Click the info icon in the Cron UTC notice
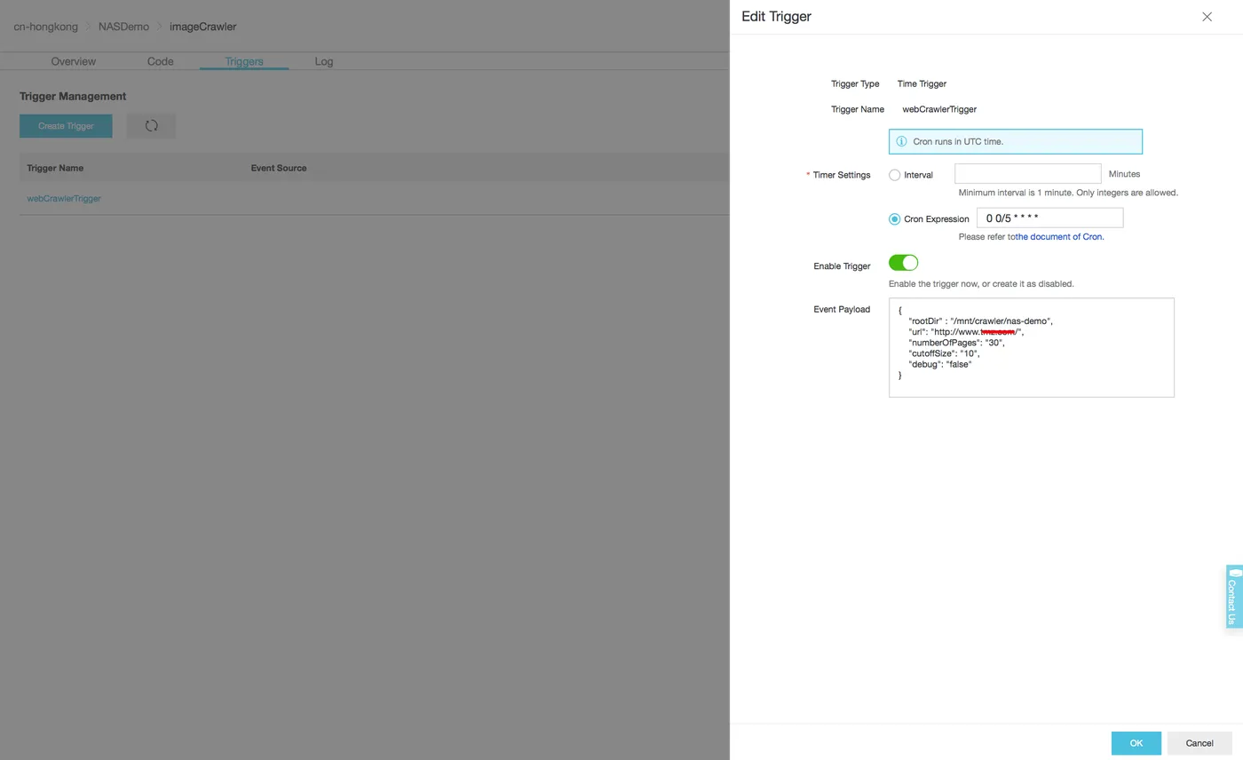This screenshot has height=760, width=1243. [901, 142]
